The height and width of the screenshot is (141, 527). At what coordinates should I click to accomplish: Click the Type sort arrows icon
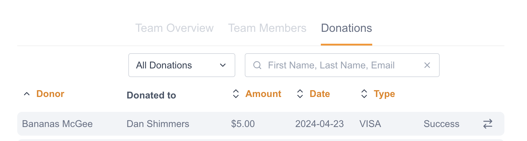pos(364,94)
